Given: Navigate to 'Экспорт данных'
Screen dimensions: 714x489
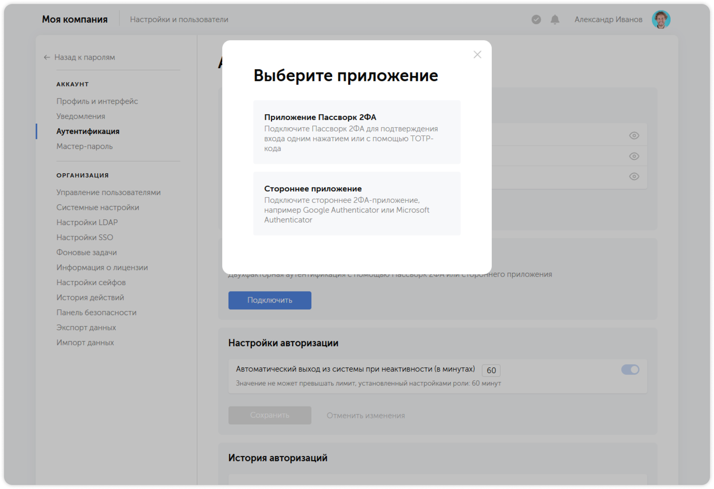Looking at the screenshot, I should coord(86,327).
